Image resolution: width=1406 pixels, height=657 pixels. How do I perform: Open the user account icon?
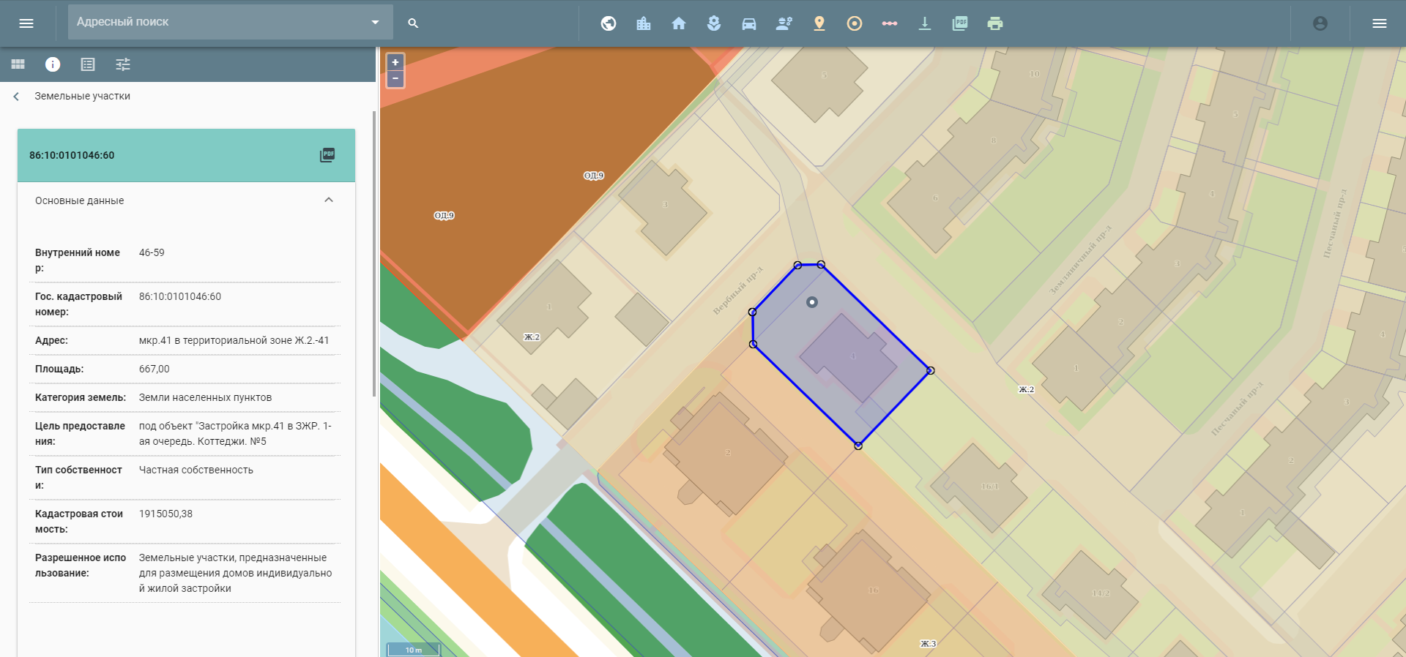(1320, 23)
